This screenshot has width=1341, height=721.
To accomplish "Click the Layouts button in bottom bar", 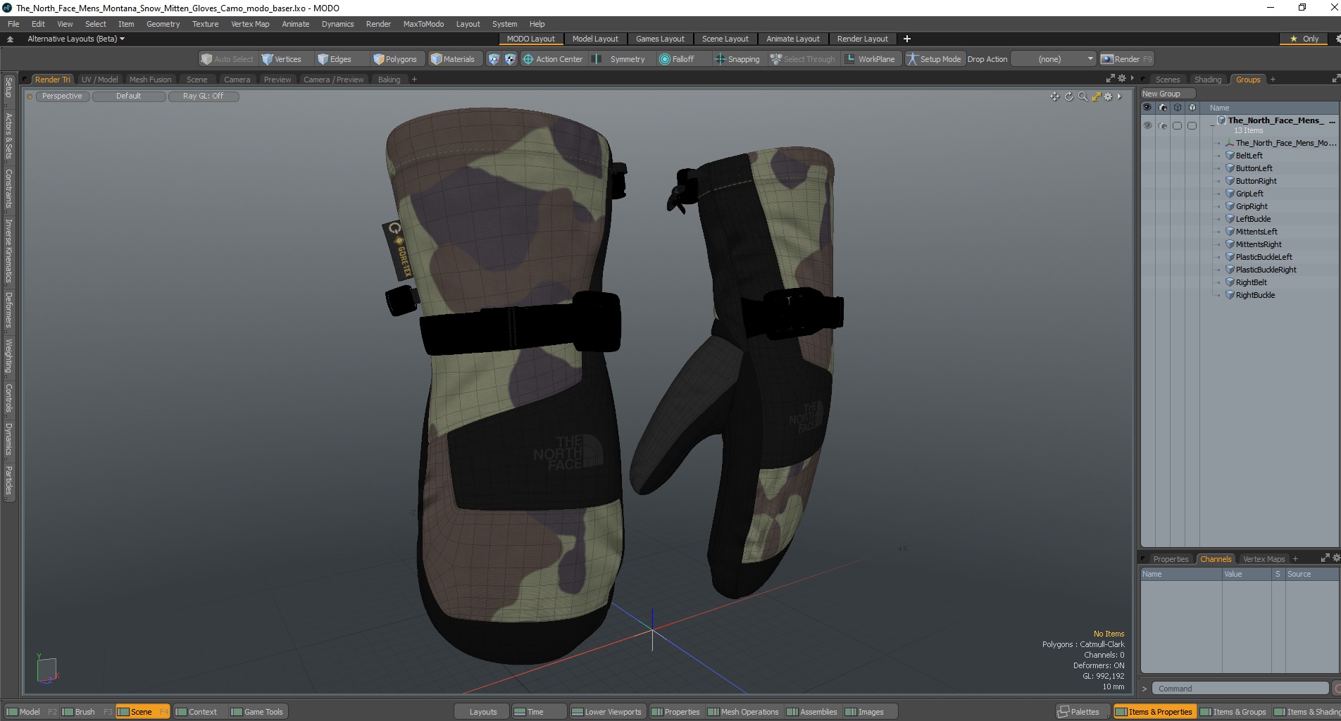I will point(482,712).
